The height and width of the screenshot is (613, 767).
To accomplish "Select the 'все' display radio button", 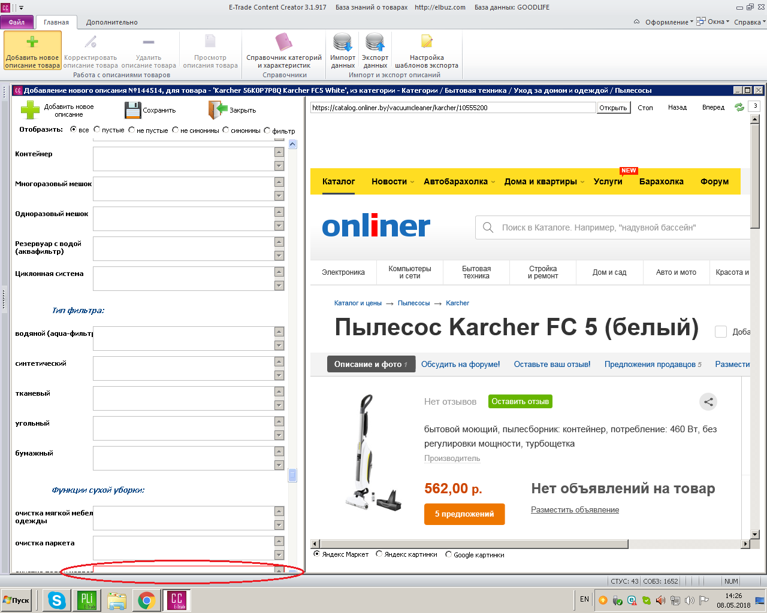I will tap(74, 129).
